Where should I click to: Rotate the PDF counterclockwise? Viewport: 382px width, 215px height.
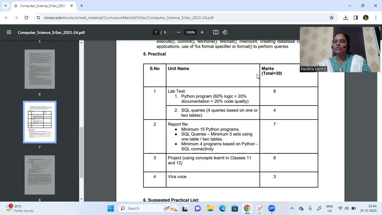point(225,32)
